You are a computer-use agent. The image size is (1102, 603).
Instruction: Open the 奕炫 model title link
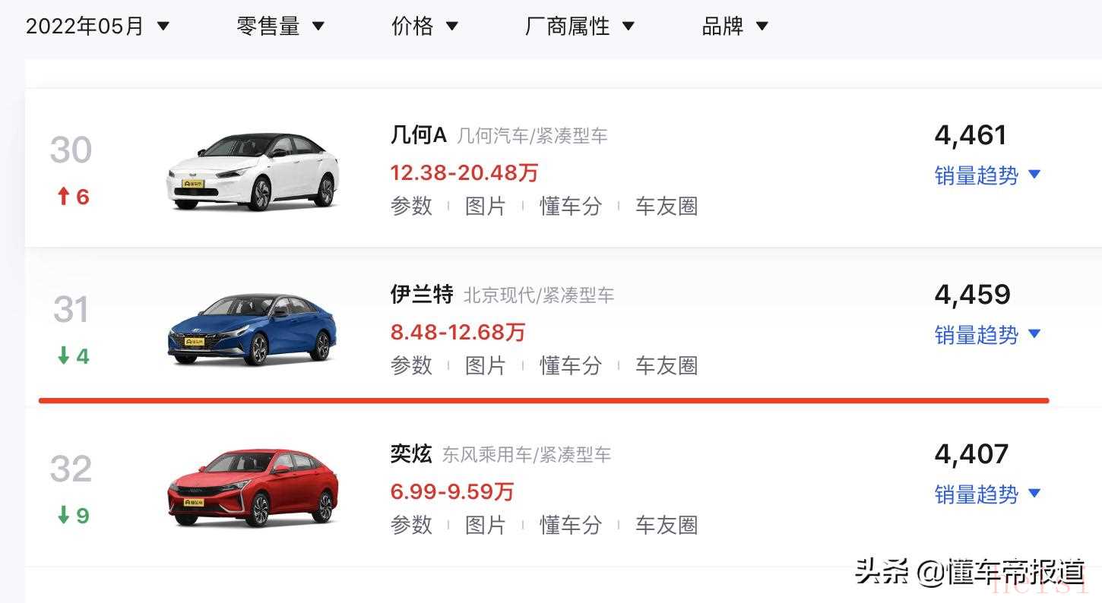pyautogui.click(x=411, y=454)
